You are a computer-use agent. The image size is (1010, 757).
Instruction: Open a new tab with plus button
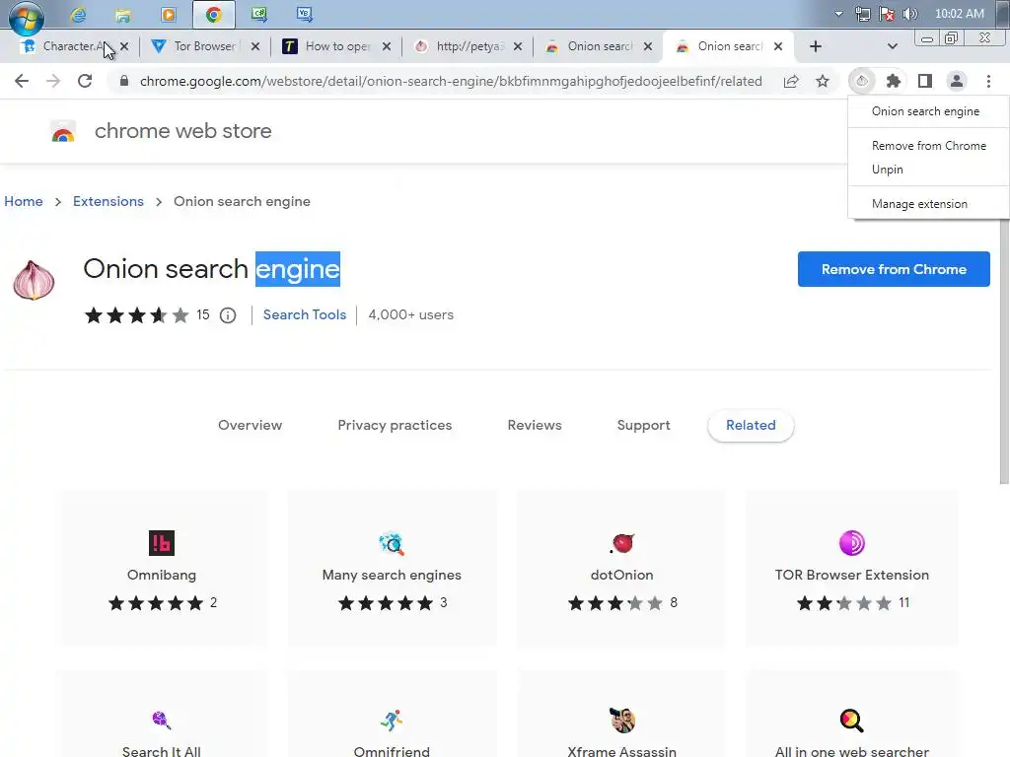pos(816,46)
